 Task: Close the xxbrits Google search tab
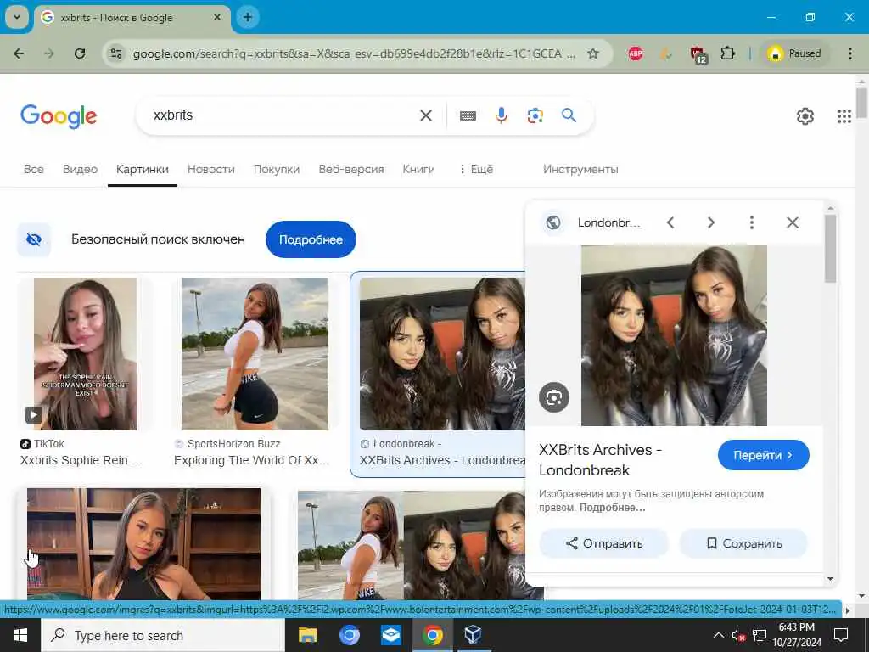[x=217, y=17]
